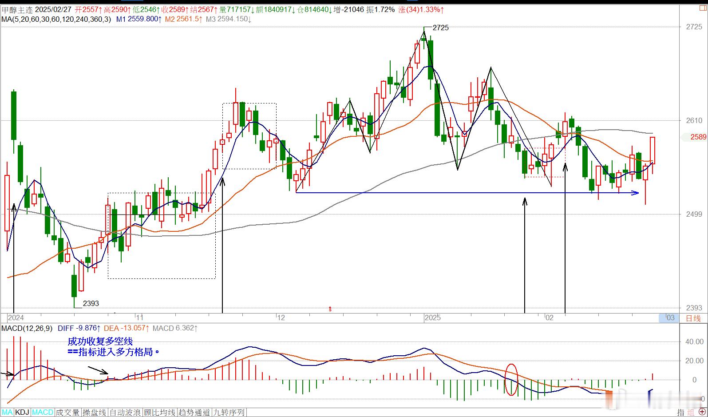The height and width of the screenshot is (417, 708).
Task: Click the 高2590 high price value
Action: click(x=117, y=9)
